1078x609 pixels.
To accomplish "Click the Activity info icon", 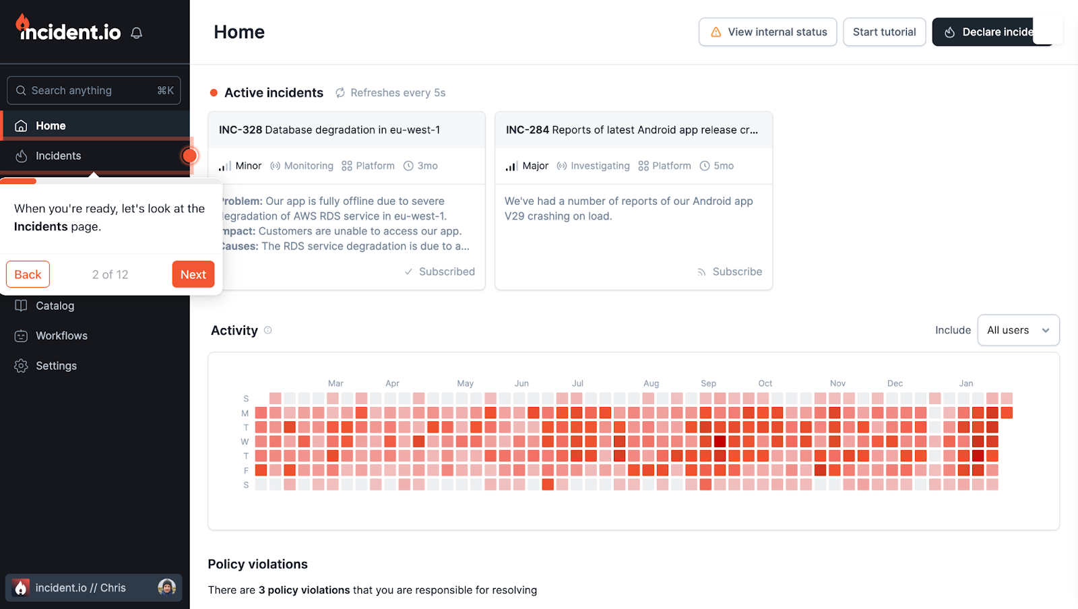I will click(x=267, y=330).
